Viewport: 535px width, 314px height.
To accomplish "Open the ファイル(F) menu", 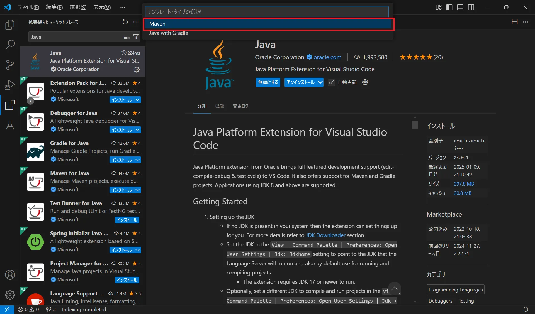I will (x=28, y=7).
